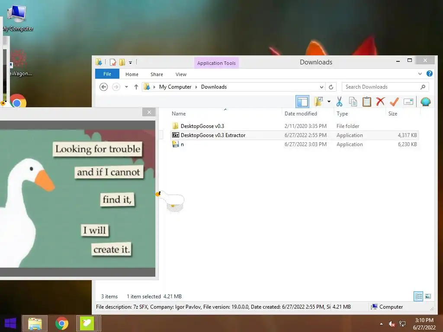Open Chrome from the taskbar
Image resolution: width=443 pixels, height=332 pixels.
(61, 323)
